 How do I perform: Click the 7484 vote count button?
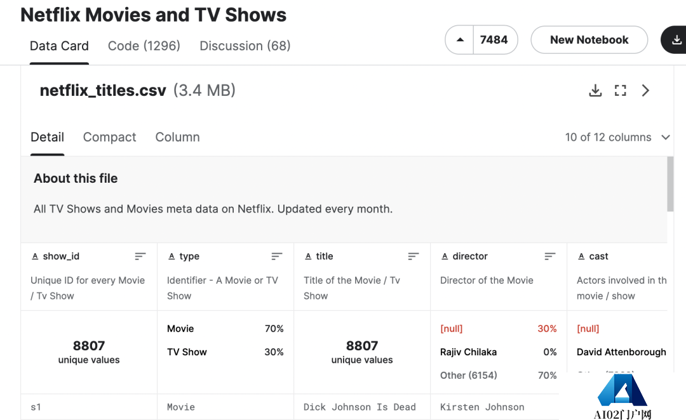(494, 40)
